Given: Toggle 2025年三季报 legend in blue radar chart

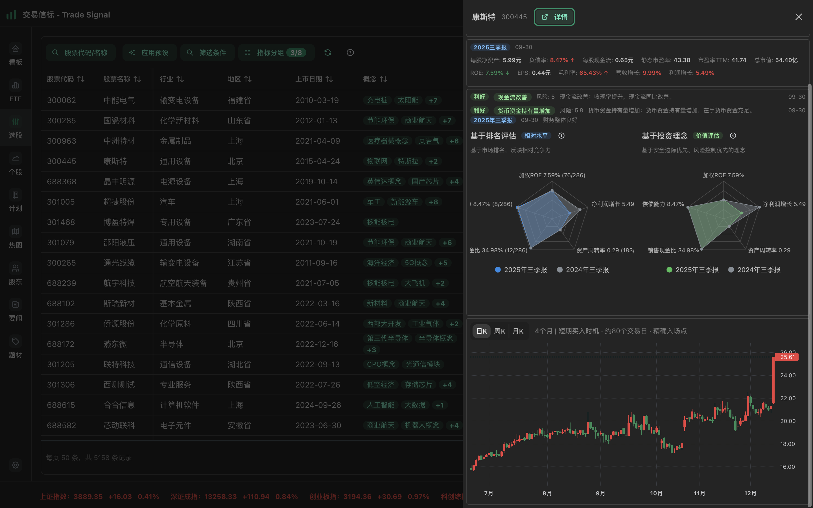Looking at the screenshot, I should click(521, 270).
